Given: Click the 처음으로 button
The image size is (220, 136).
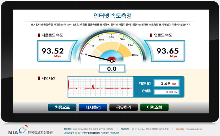Looking at the screenshot, I should pos(62,107).
